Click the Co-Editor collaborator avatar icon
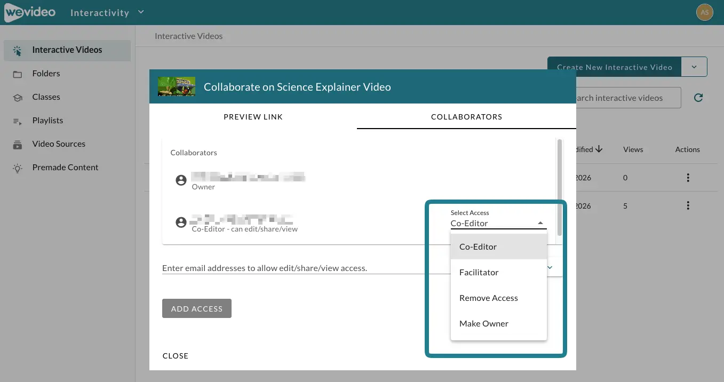Screen dimensions: 724x382 pyautogui.click(x=181, y=222)
